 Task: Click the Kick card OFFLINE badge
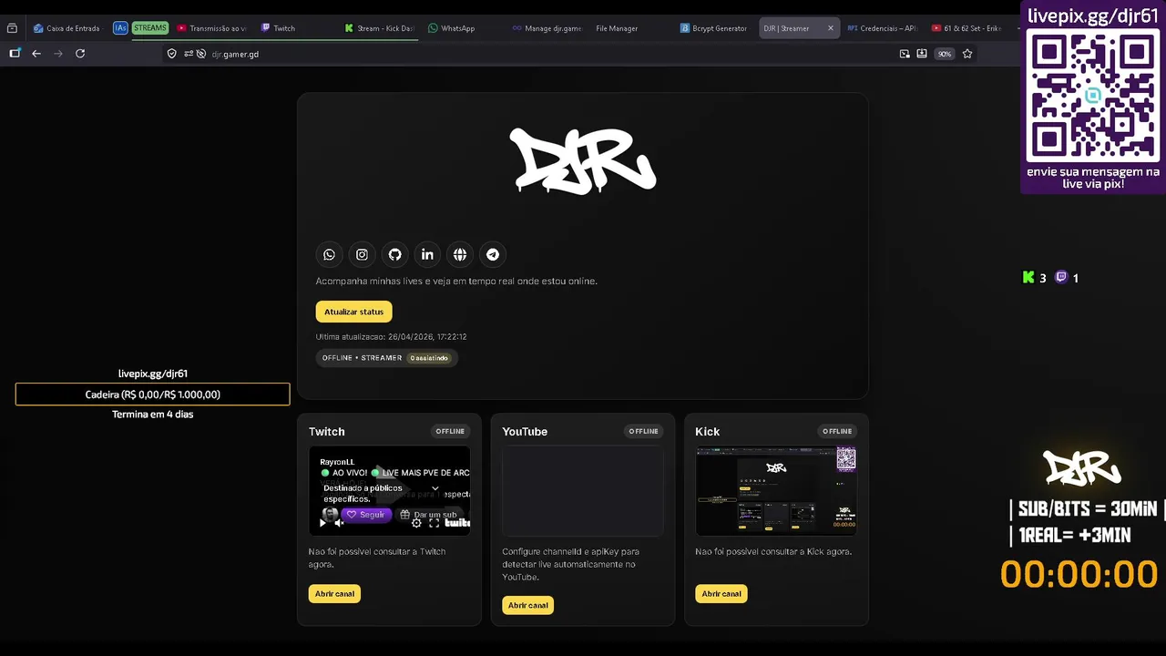point(837,432)
